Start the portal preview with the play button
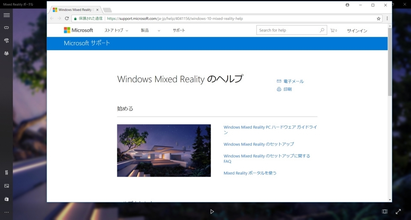 click(212, 211)
